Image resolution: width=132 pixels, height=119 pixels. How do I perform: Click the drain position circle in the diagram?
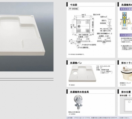click(x=129, y=102)
